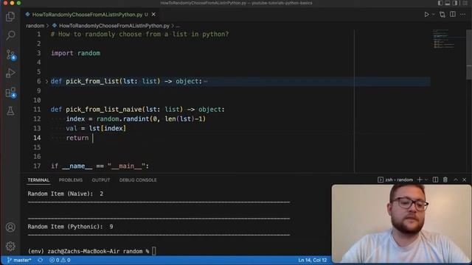This screenshot has height=265, width=472.
Task: Synchronize changes via status bar sync icon
Action: [x=40, y=260]
